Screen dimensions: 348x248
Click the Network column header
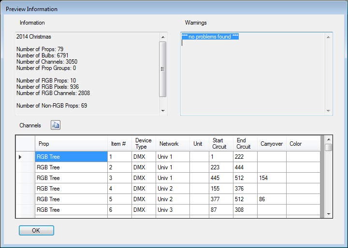[172, 144]
